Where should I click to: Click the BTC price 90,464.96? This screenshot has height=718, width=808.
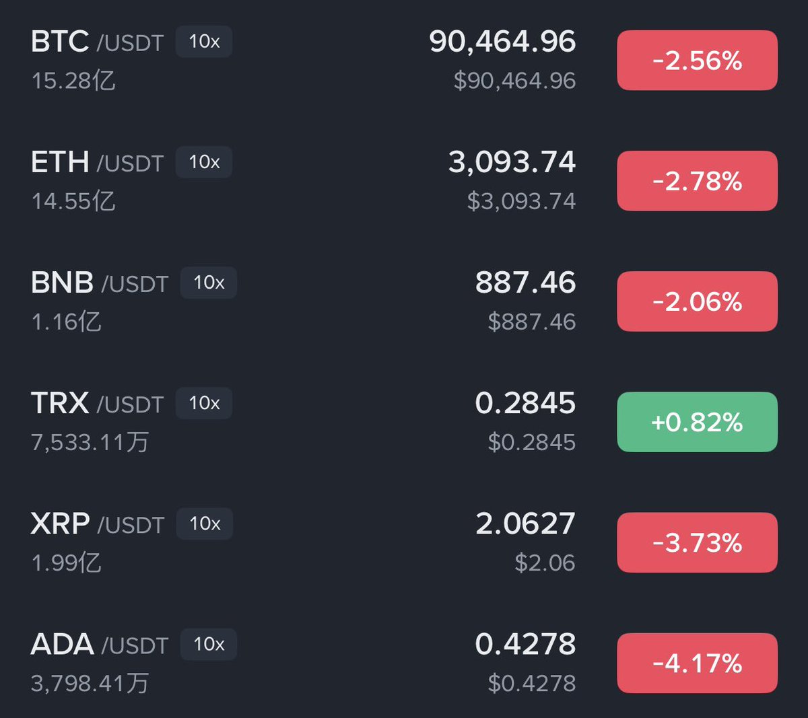click(502, 42)
